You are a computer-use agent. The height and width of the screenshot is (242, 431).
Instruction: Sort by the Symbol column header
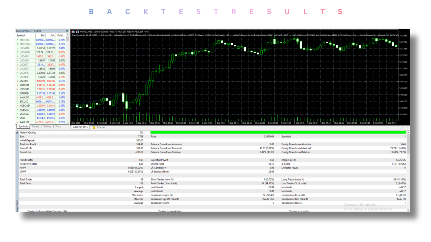coord(21,35)
